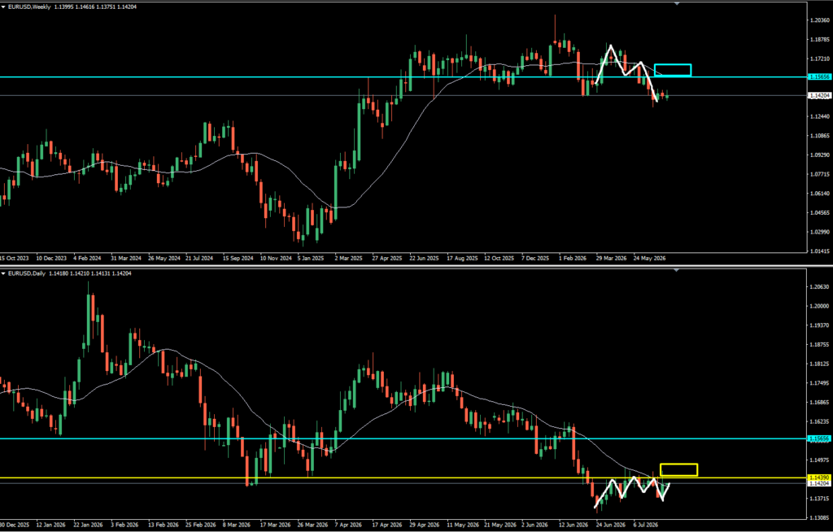
Task: Click the 27 Apr 2025 date label
Action: 387,259
